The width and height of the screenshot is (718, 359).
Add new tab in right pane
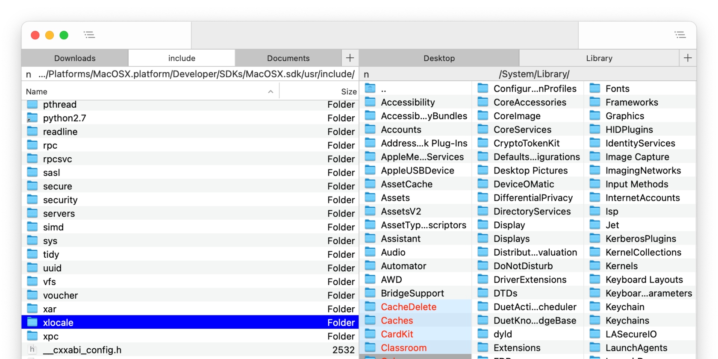[x=688, y=58]
